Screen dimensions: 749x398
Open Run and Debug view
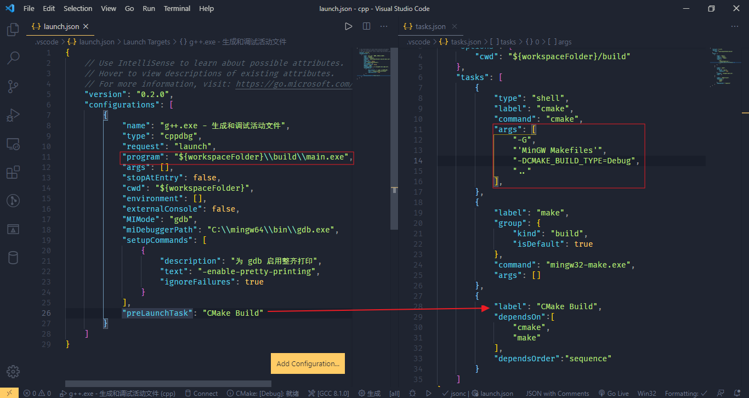coord(13,115)
